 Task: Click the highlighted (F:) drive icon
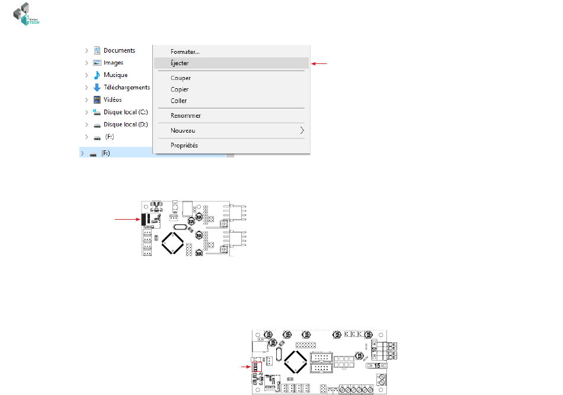(93, 155)
